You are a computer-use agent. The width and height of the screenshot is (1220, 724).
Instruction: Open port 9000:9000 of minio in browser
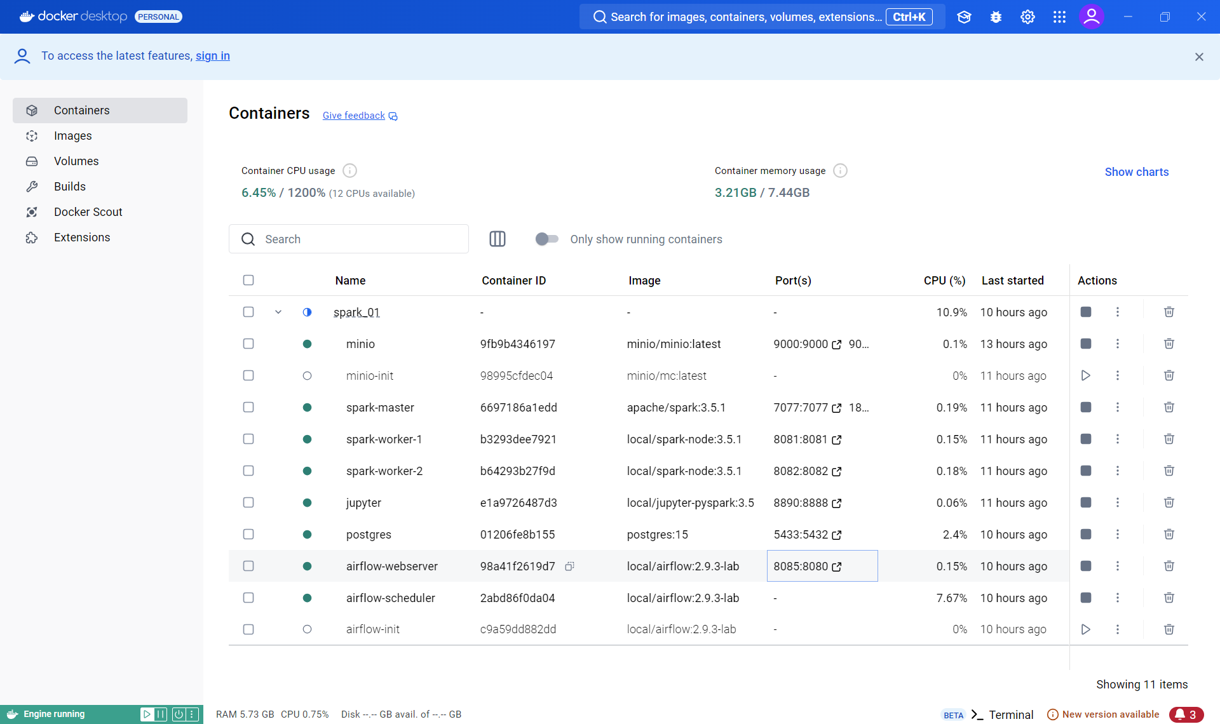837,344
